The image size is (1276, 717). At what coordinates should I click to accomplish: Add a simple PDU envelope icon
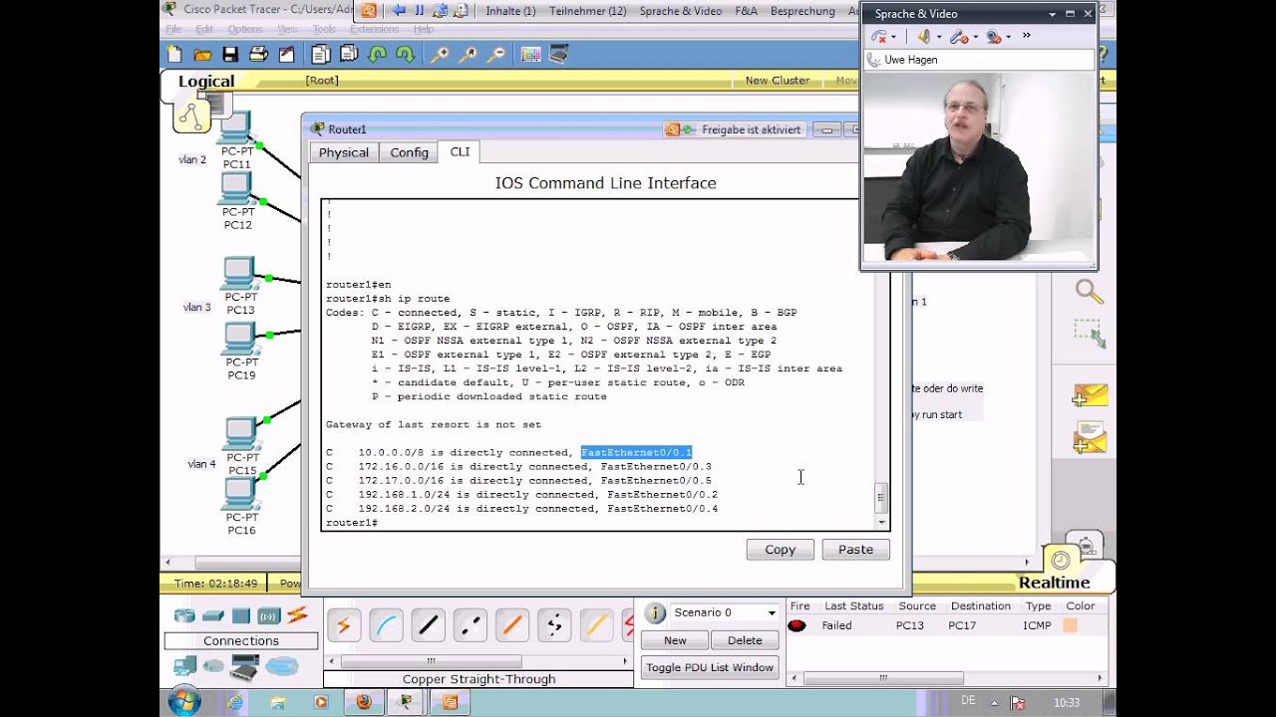point(1089,395)
